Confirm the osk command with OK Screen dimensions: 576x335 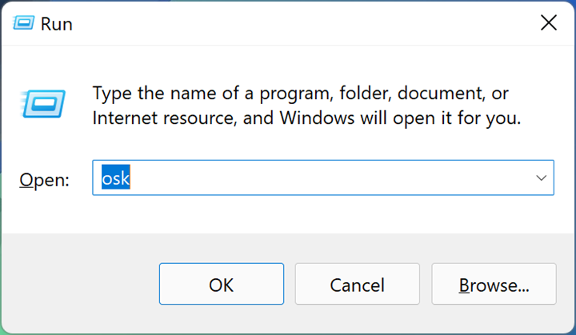coord(222,284)
